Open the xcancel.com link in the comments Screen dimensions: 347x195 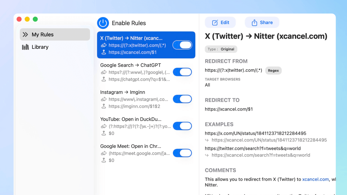[x=316, y=179]
